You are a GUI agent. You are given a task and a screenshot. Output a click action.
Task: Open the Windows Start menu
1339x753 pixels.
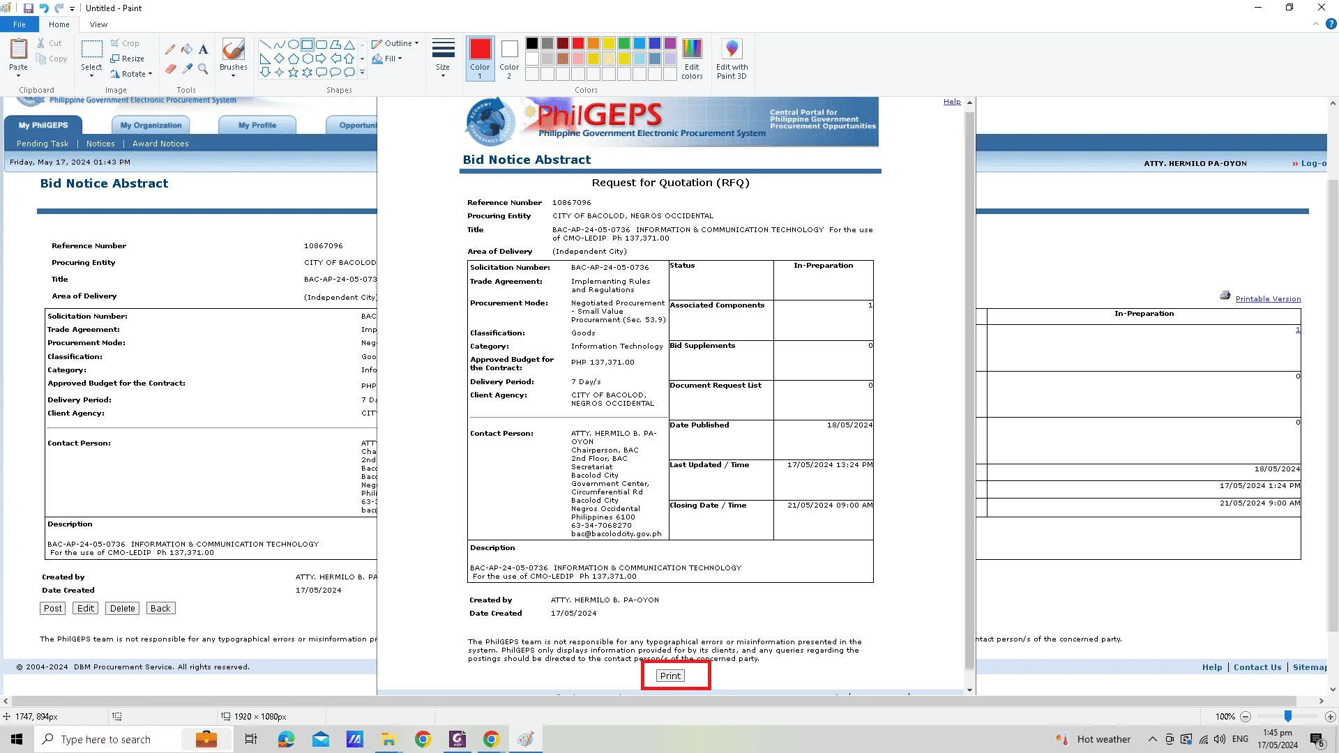[x=17, y=739]
